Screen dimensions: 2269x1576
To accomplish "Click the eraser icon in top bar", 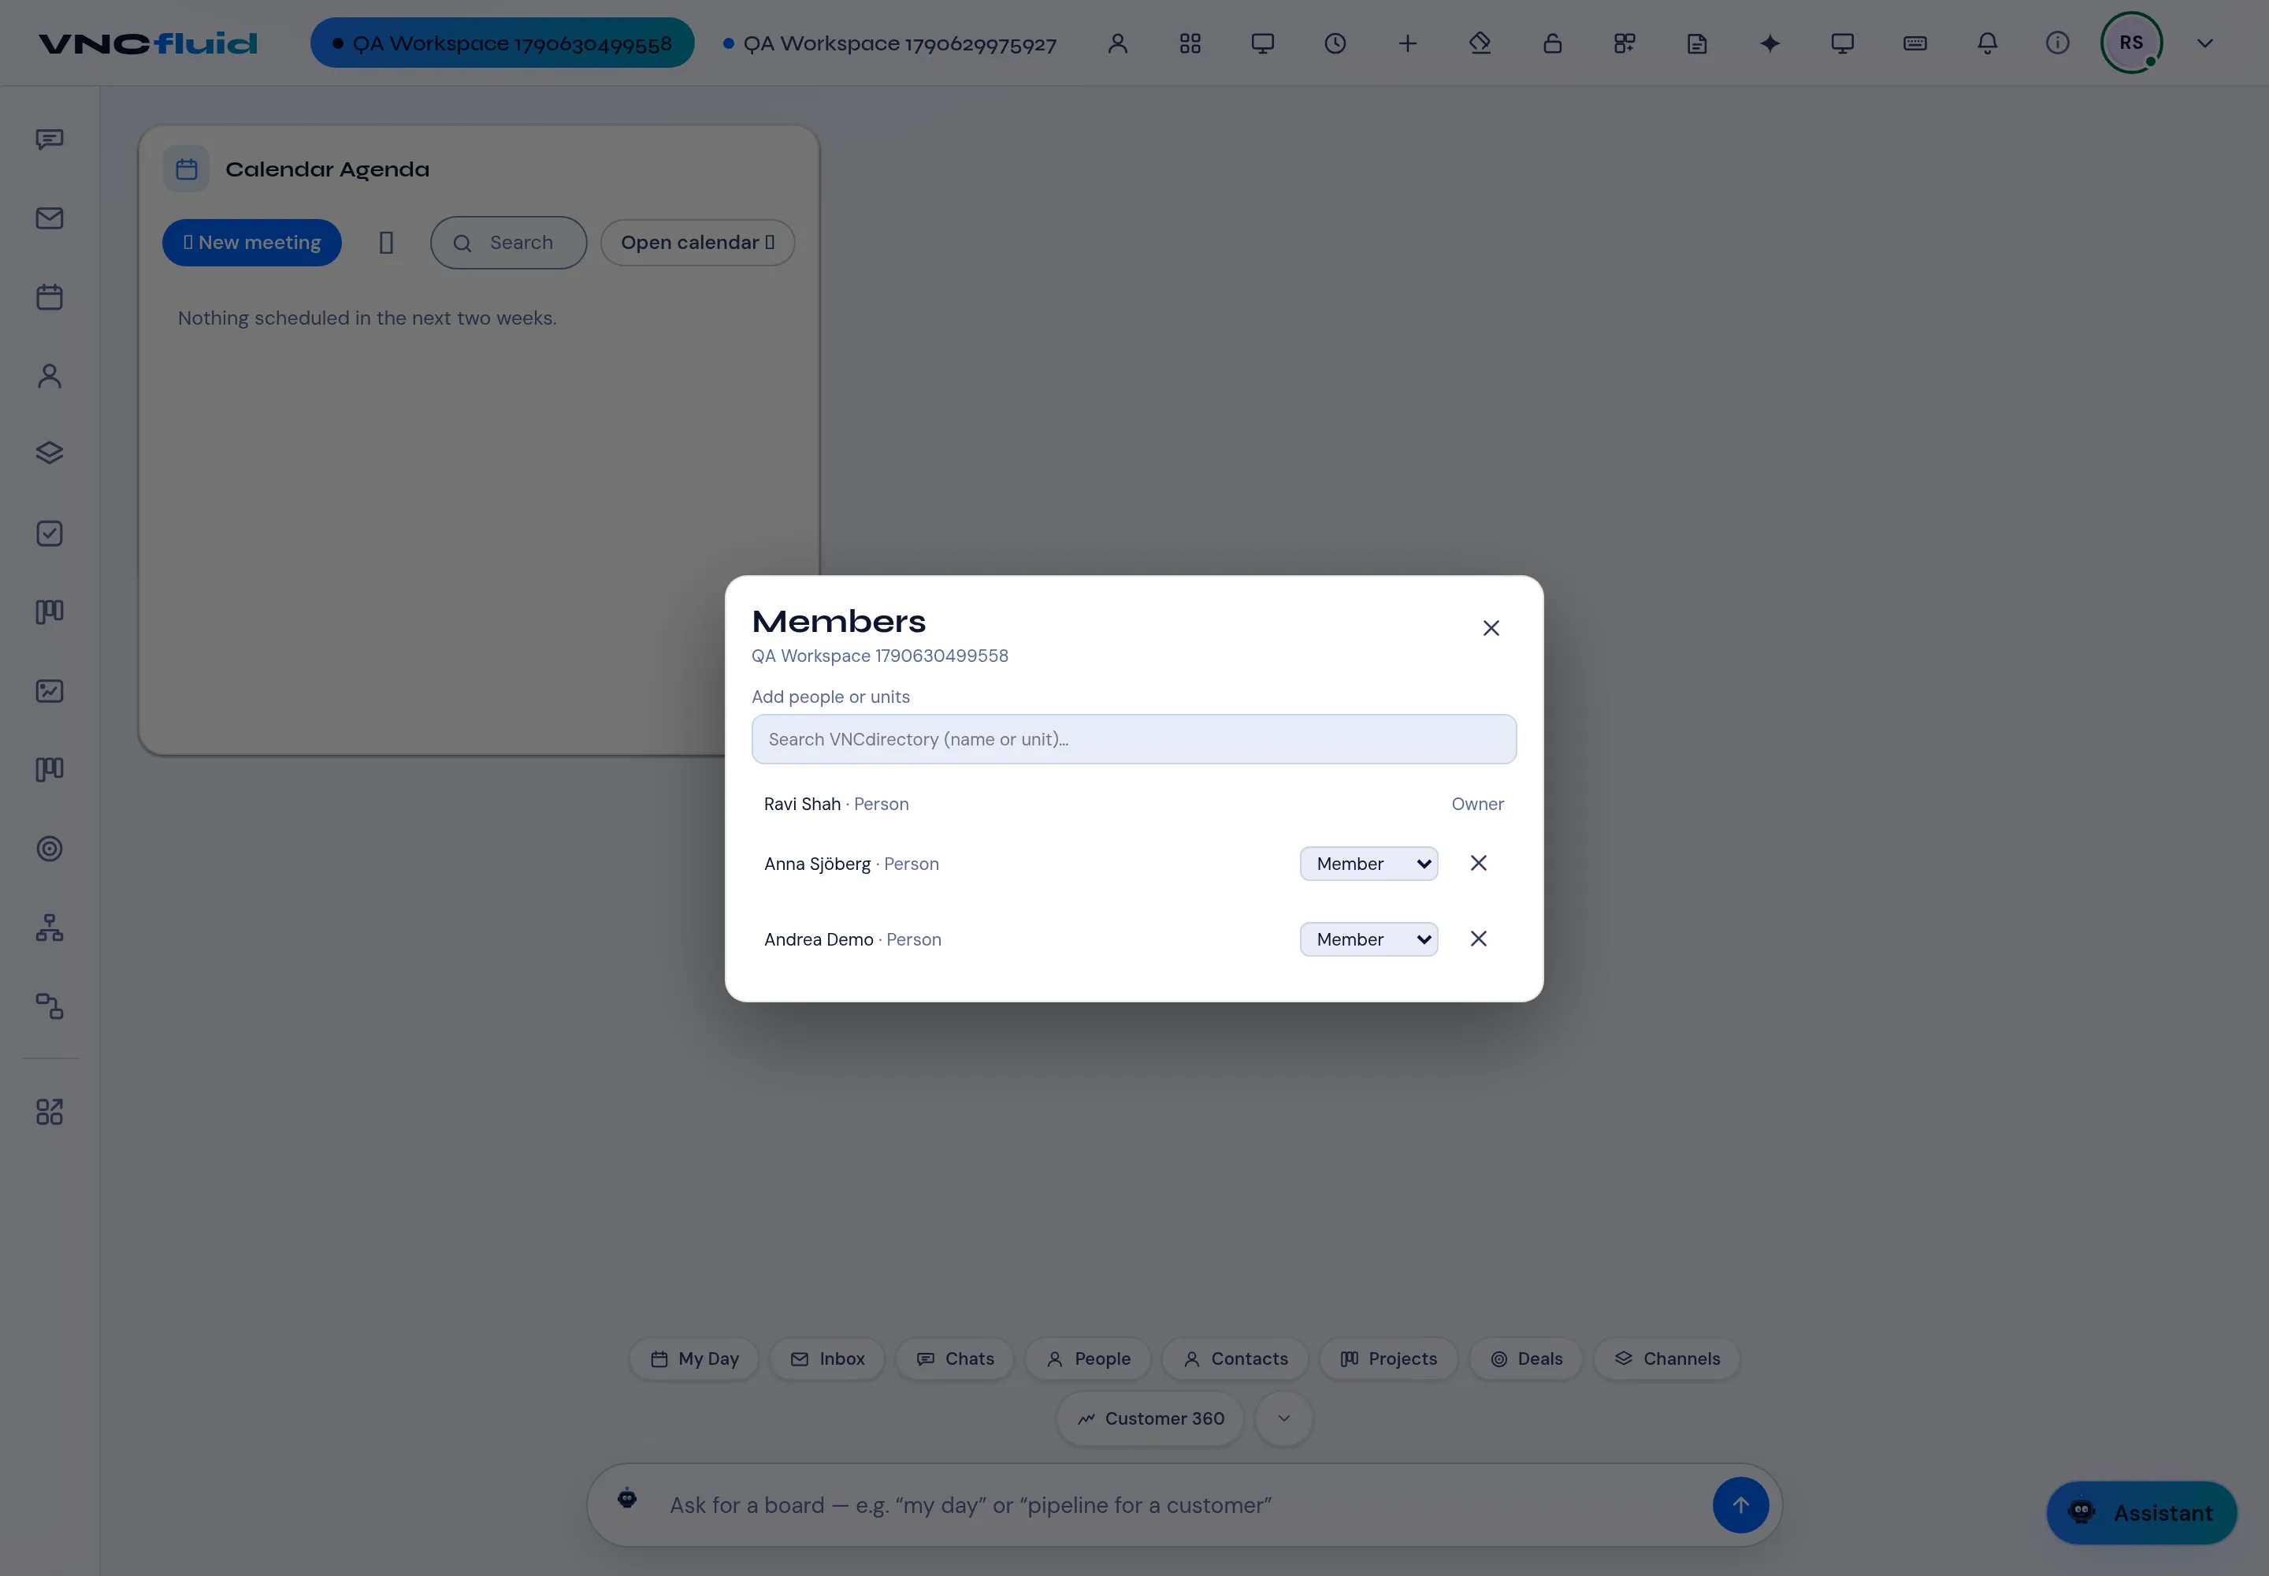I will click(1480, 43).
